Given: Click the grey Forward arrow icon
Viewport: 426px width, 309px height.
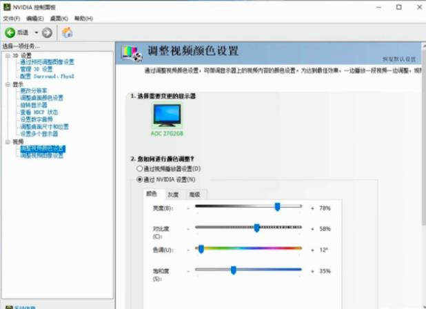Looking at the screenshot, I should click(47, 33).
